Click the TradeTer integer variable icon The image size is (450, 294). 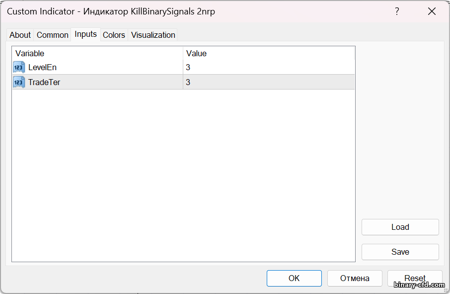tap(19, 82)
